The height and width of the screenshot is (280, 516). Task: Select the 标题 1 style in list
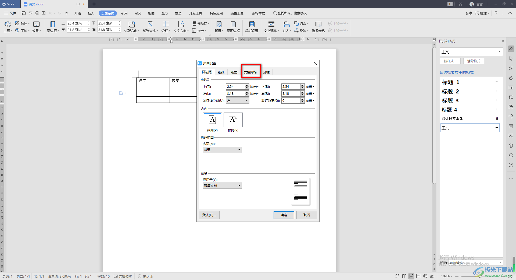470,82
